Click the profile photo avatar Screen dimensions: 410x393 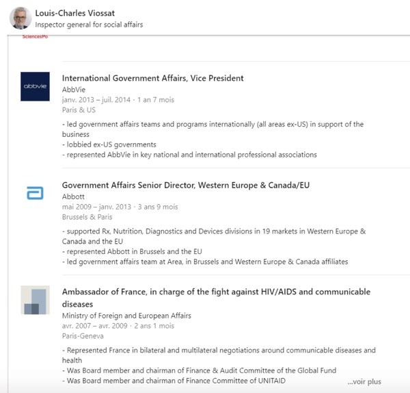[x=20, y=18]
